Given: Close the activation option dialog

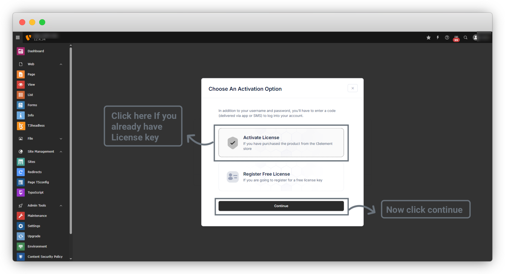Looking at the screenshot, I should point(352,88).
